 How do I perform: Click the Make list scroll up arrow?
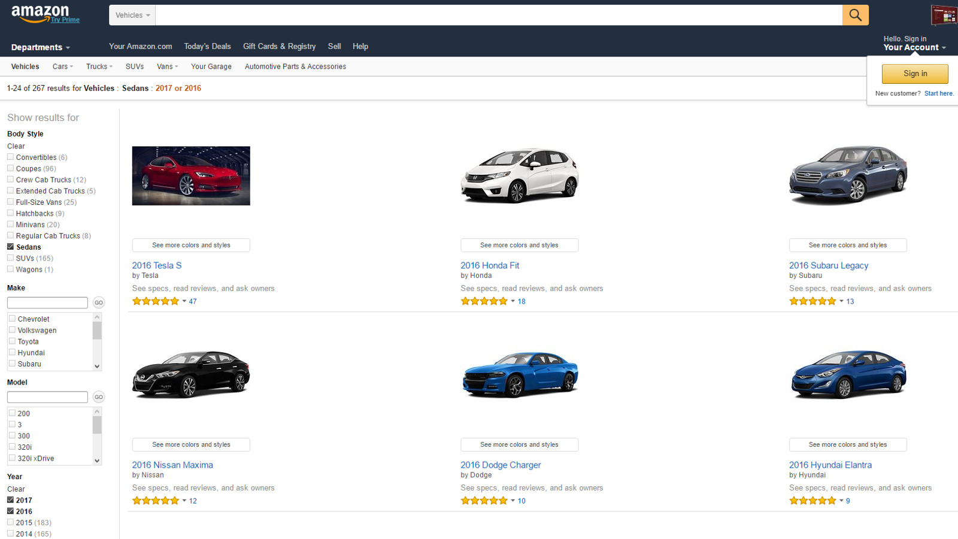97,317
